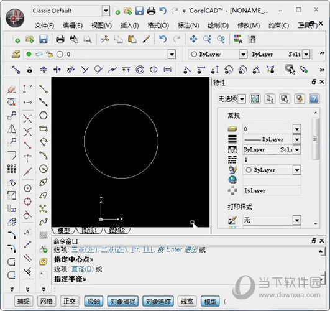The width and height of the screenshot is (330, 311).
Task: Expand more left toolbar tools chevron
Action: pos(12,289)
